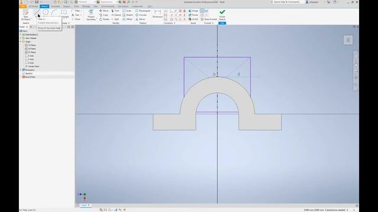The height and width of the screenshot is (212, 378).
Task: Click the Project Geometry tool
Action: coord(91,15)
